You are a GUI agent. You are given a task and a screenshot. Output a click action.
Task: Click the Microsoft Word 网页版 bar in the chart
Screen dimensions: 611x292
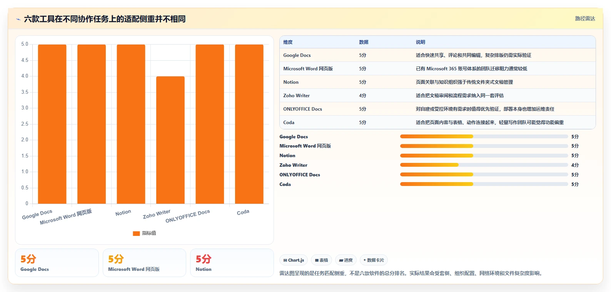(x=92, y=124)
